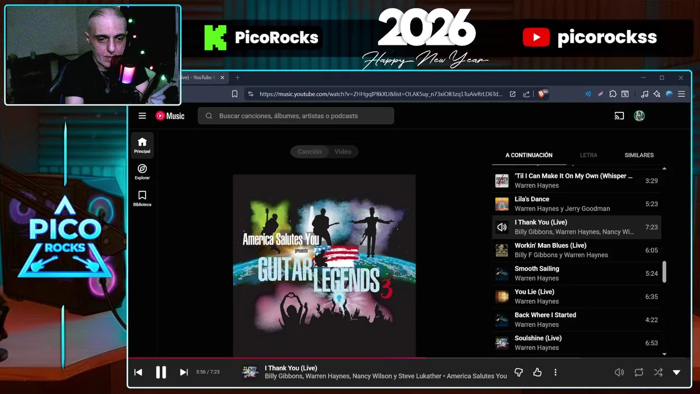Screen dimensions: 700x394
Task: Like the song with thumbs up
Action: pos(538,372)
